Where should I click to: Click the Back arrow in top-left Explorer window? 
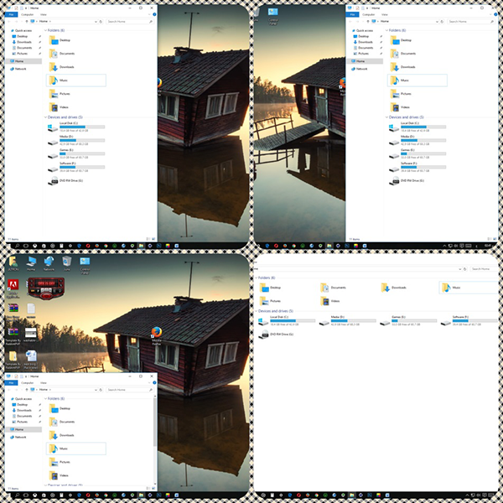(9, 22)
